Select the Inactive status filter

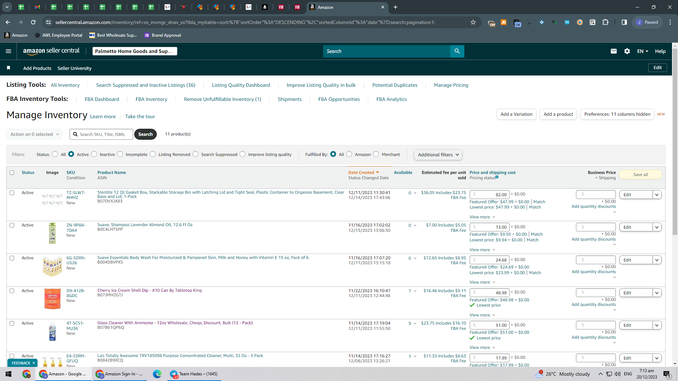coord(94,154)
